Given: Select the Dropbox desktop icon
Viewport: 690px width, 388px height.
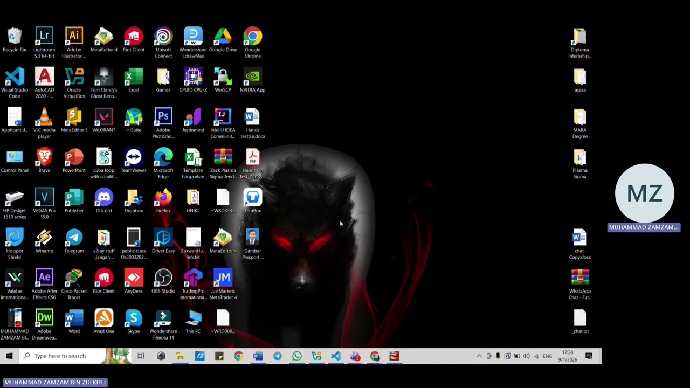Looking at the screenshot, I should pos(134,202).
